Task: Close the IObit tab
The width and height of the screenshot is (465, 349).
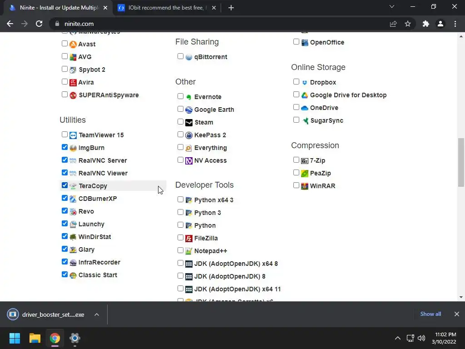Action: (x=214, y=8)
